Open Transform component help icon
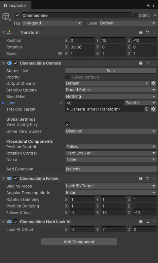 pyautogui.click(x=141, y=32)
